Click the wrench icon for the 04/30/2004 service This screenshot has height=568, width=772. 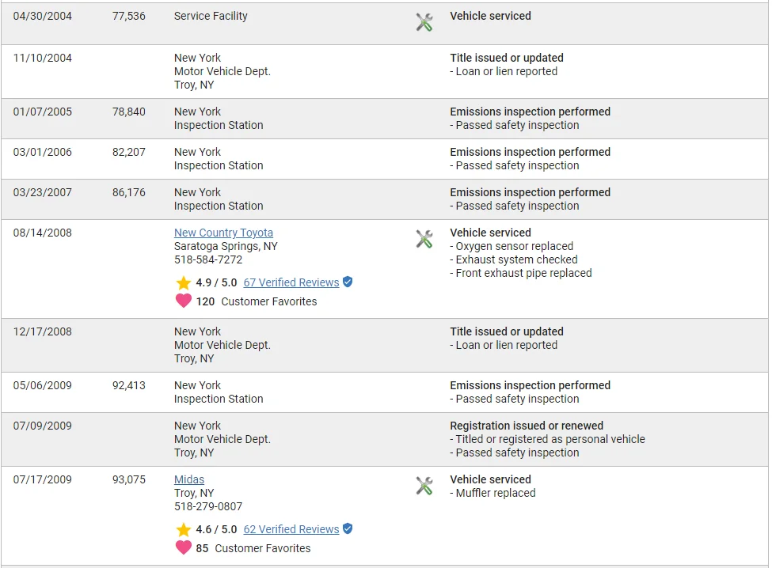click(x=424, y=22)
